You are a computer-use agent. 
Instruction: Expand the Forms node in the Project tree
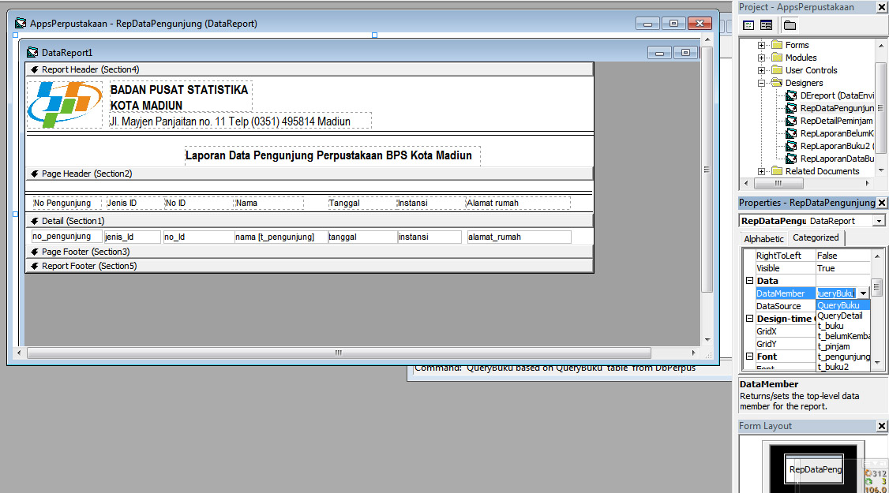[761, 44]
